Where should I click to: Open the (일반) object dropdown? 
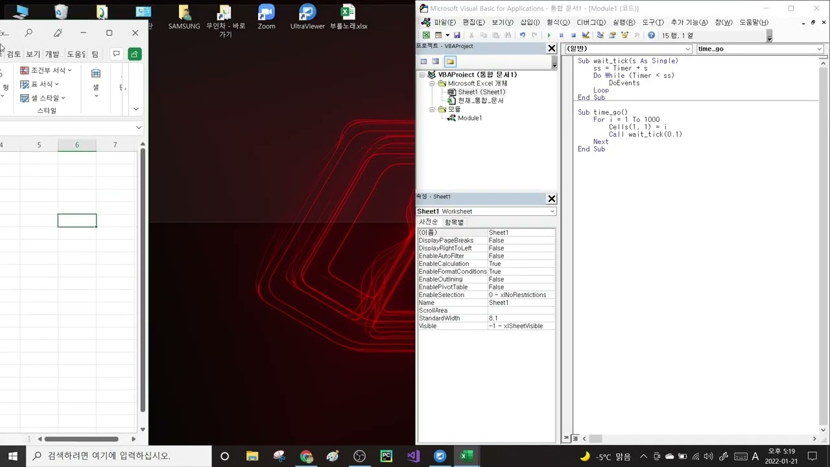pos(628,49)
